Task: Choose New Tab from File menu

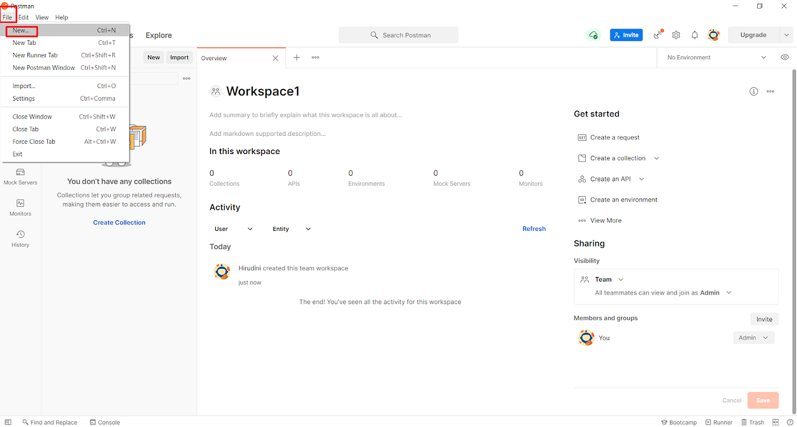Action: point(65,43)
